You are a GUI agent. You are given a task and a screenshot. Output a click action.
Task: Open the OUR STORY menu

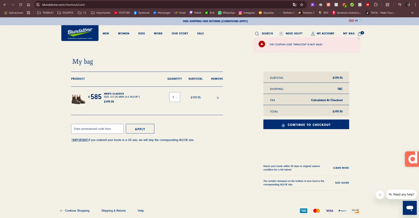(x=180, y=33)
